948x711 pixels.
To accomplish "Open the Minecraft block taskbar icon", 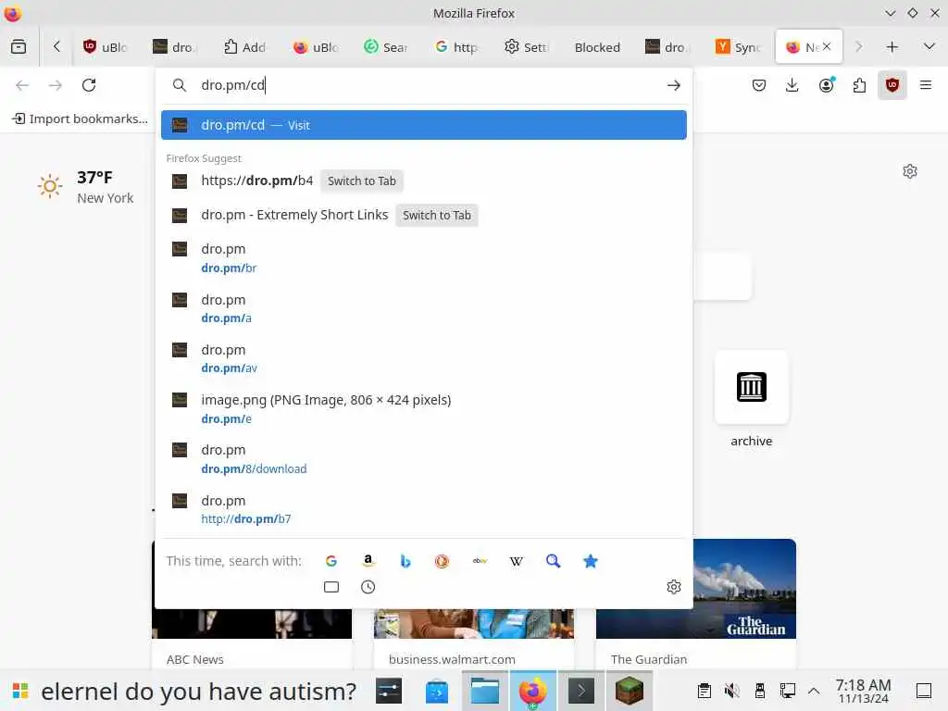I will (x=630, y=691).
